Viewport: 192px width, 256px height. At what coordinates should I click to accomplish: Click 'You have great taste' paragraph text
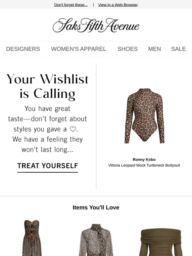[x=47, y=129]
